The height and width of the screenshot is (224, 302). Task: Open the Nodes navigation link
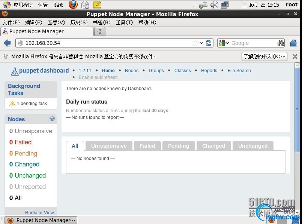(132, 71)
